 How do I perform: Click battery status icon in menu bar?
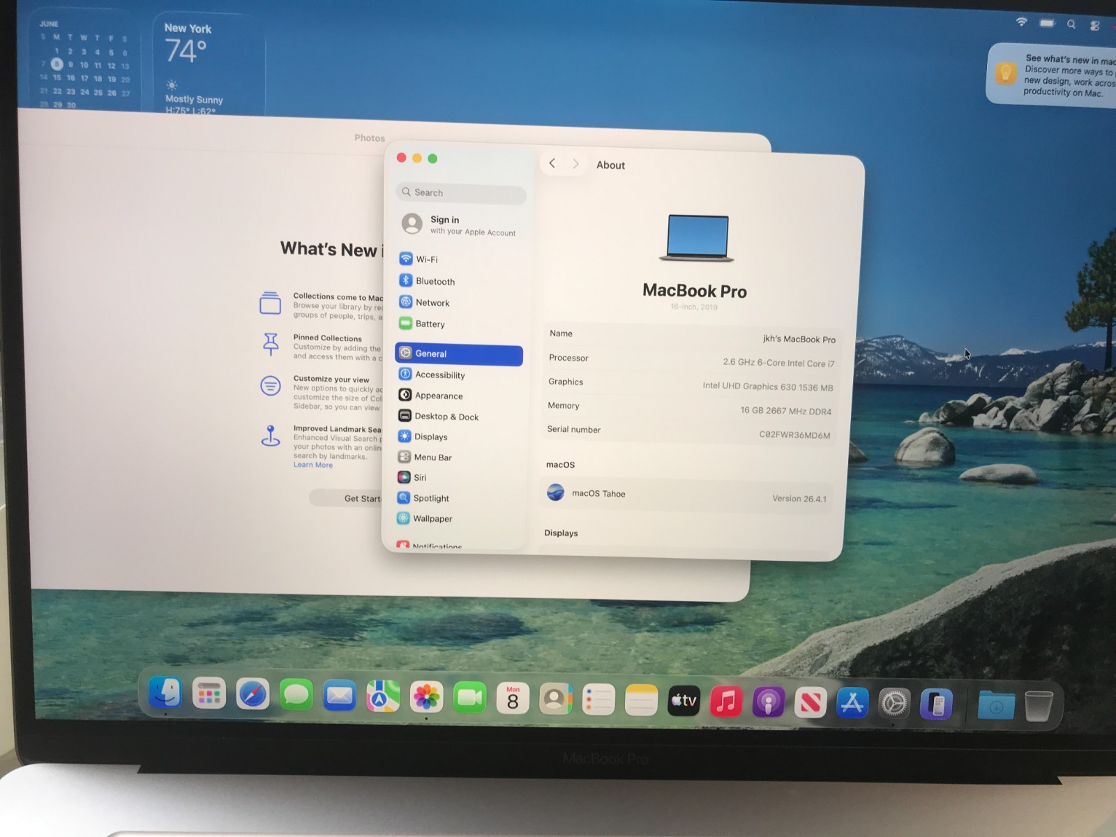(x=1047, y=24)
